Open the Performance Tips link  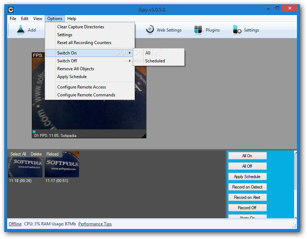pyautogui.click(x=95, y=224)
